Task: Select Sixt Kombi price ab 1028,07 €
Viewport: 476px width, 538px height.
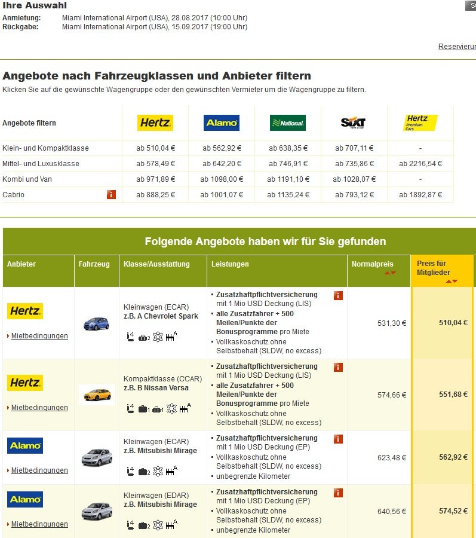Action: click(x=354, y=179)
